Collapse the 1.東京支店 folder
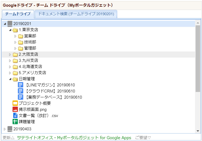The width and height of the screenshot is (202, 141). click(x=10, y=30)
